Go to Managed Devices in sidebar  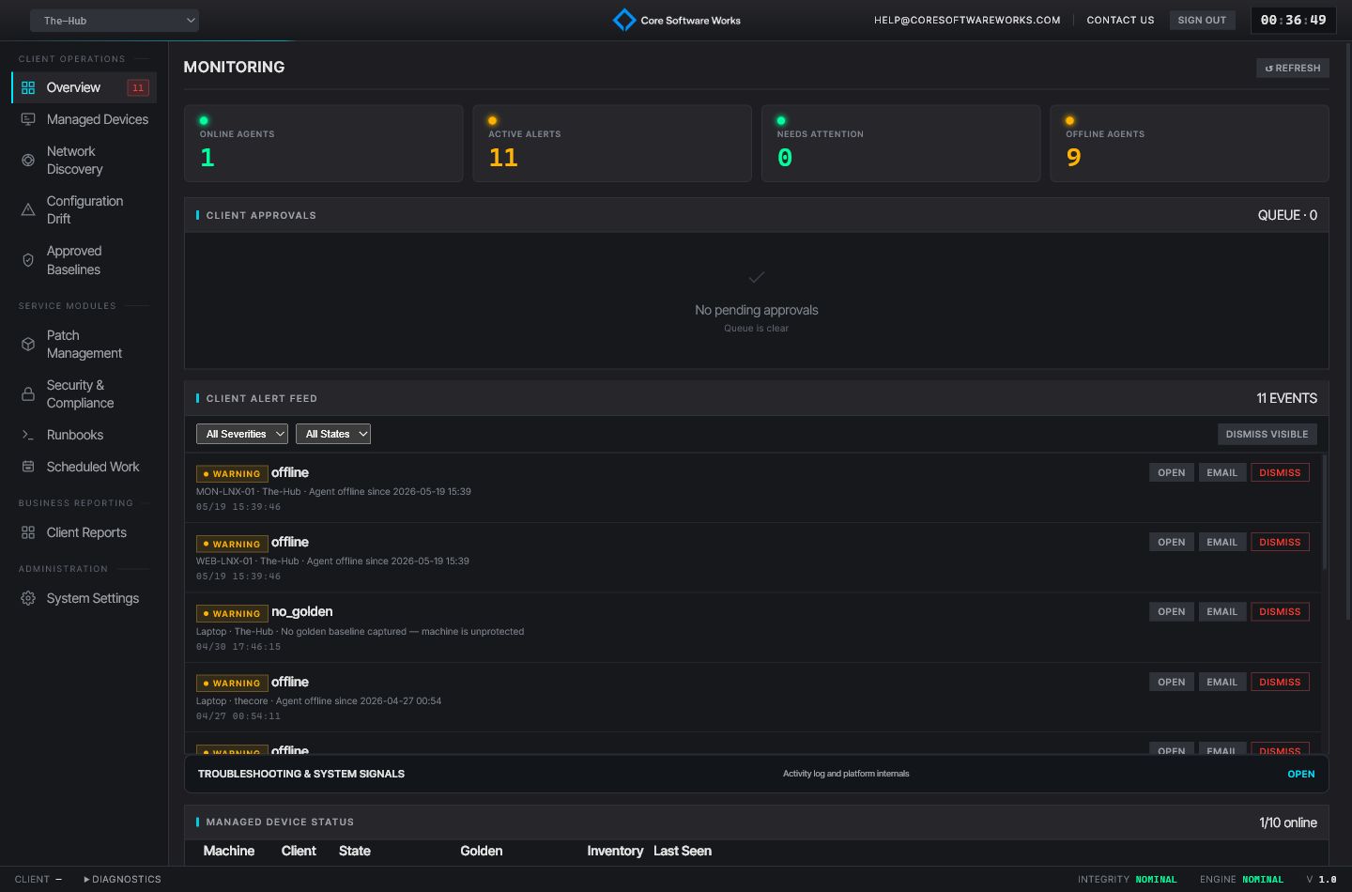click(x=84, y=119)
